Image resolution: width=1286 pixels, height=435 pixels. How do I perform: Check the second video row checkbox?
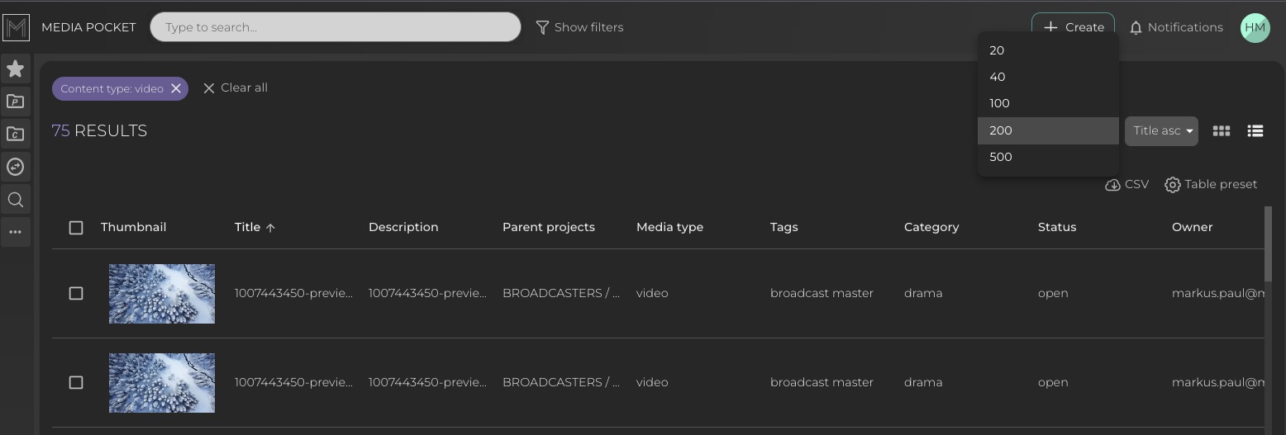(76, 383)
